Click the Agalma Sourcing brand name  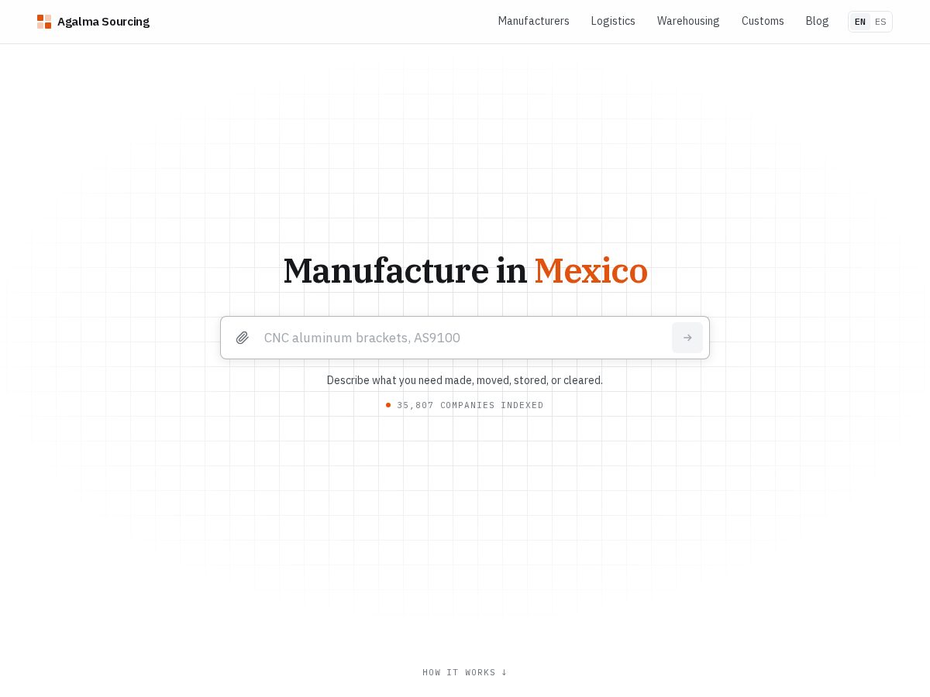click(103, 22)
